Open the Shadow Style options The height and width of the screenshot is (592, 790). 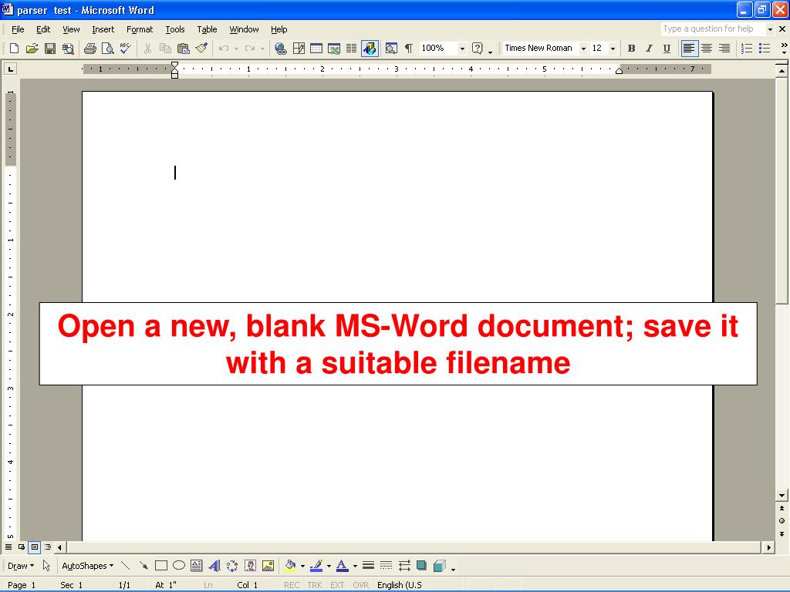(422, 566)
